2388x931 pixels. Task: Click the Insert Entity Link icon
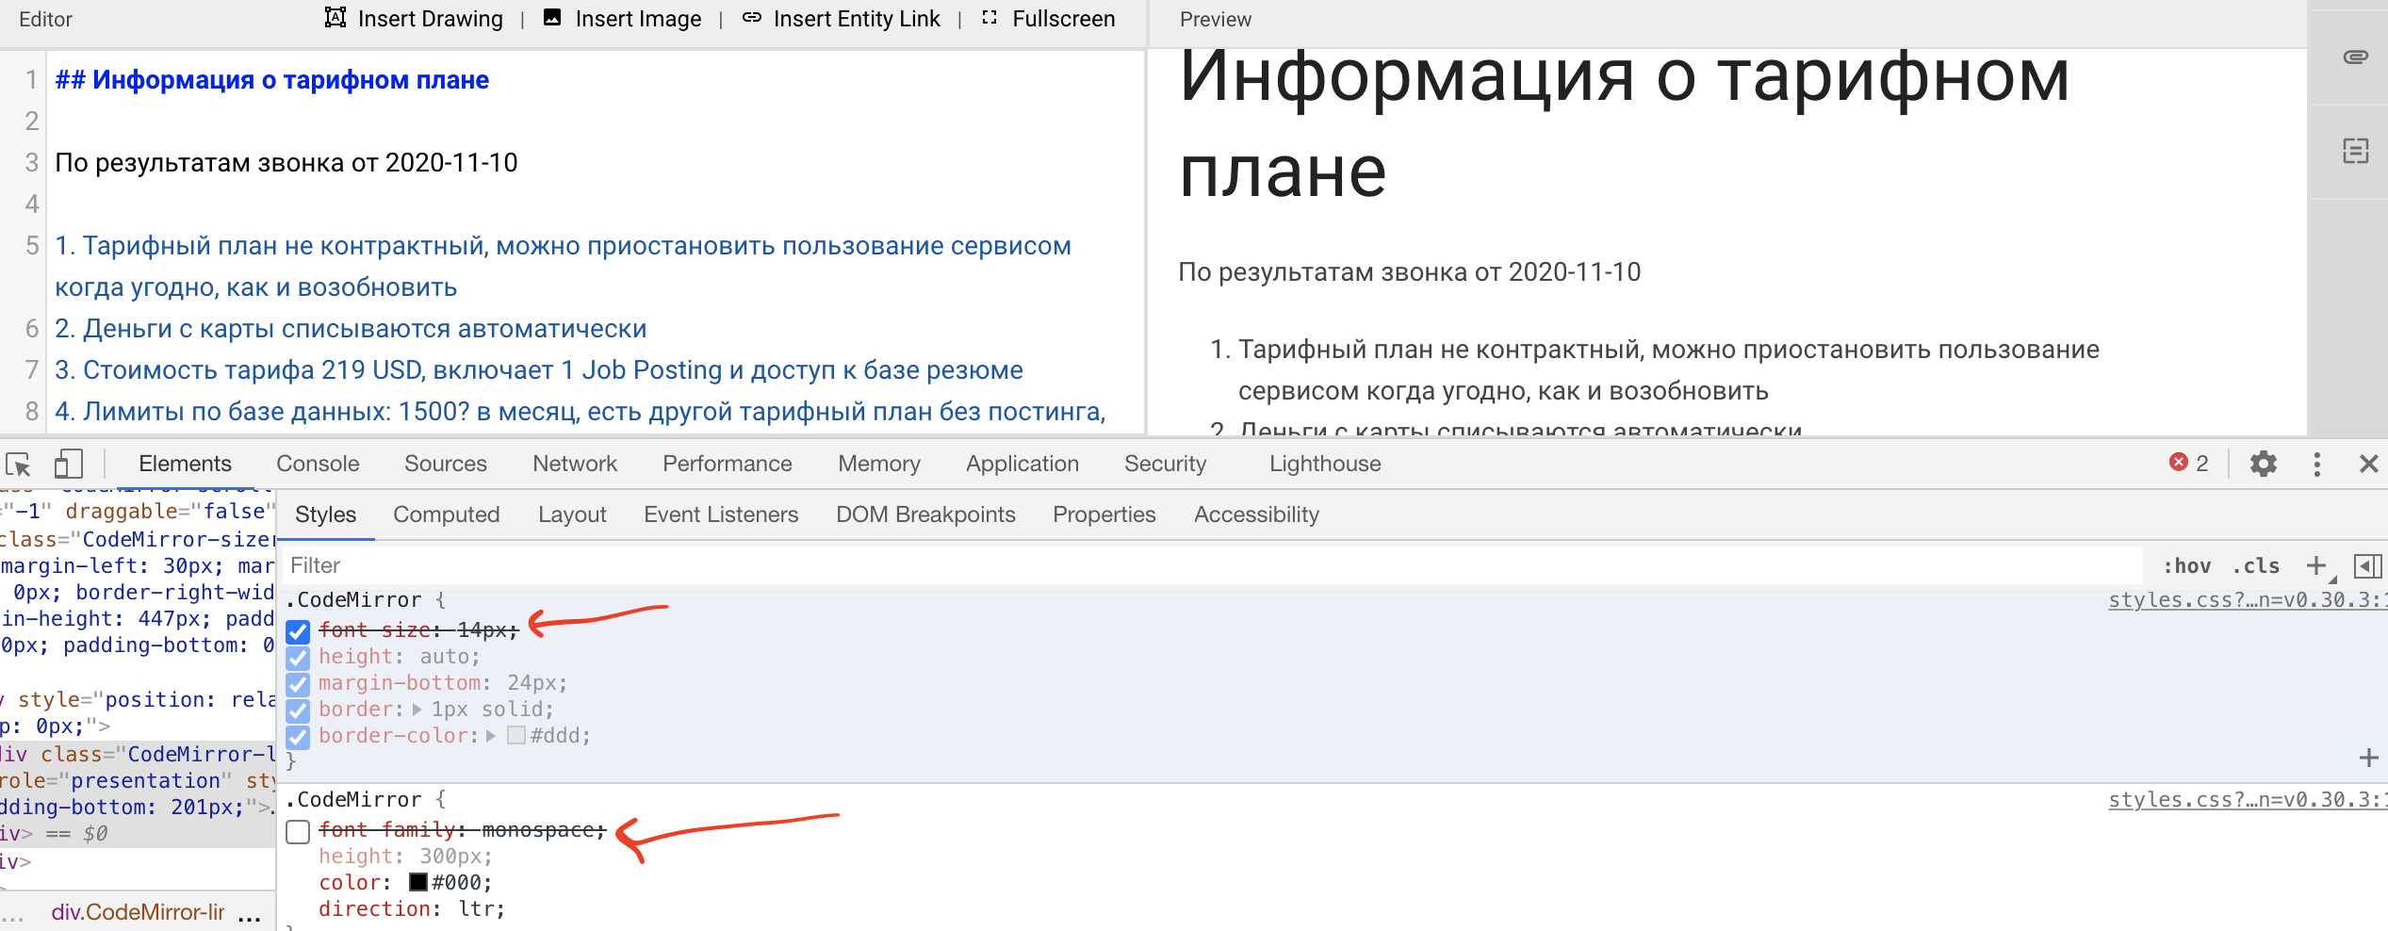751,18
